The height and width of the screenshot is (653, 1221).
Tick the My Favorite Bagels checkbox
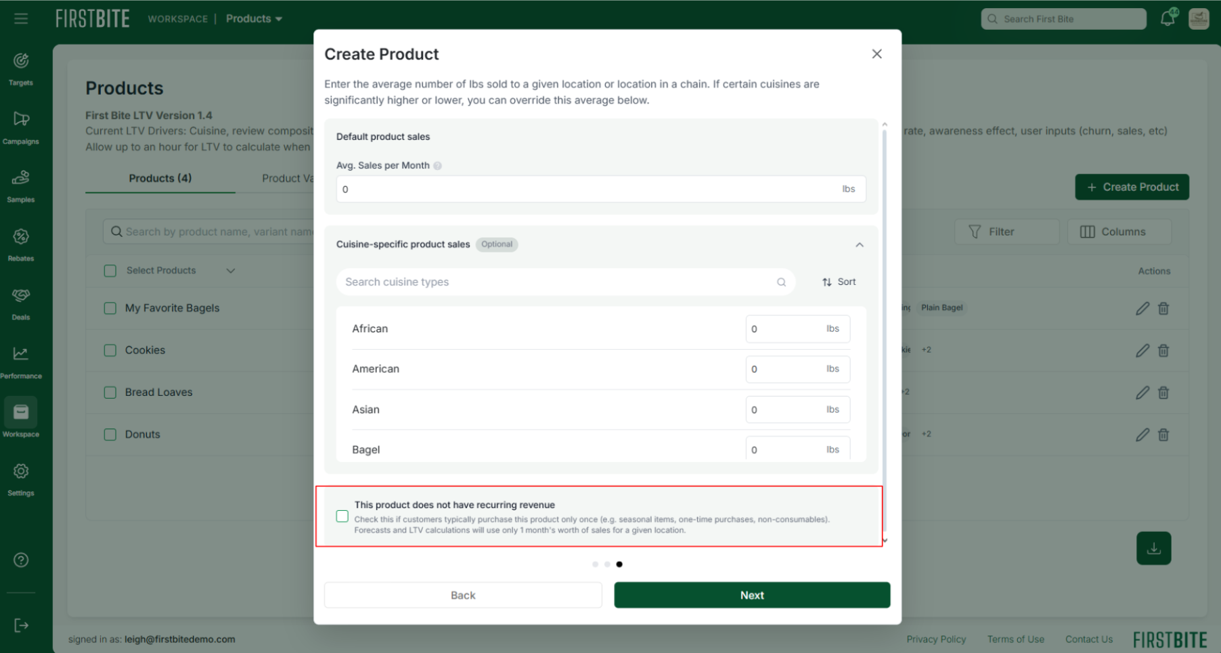pyautogui.click(x=110, y=309)
